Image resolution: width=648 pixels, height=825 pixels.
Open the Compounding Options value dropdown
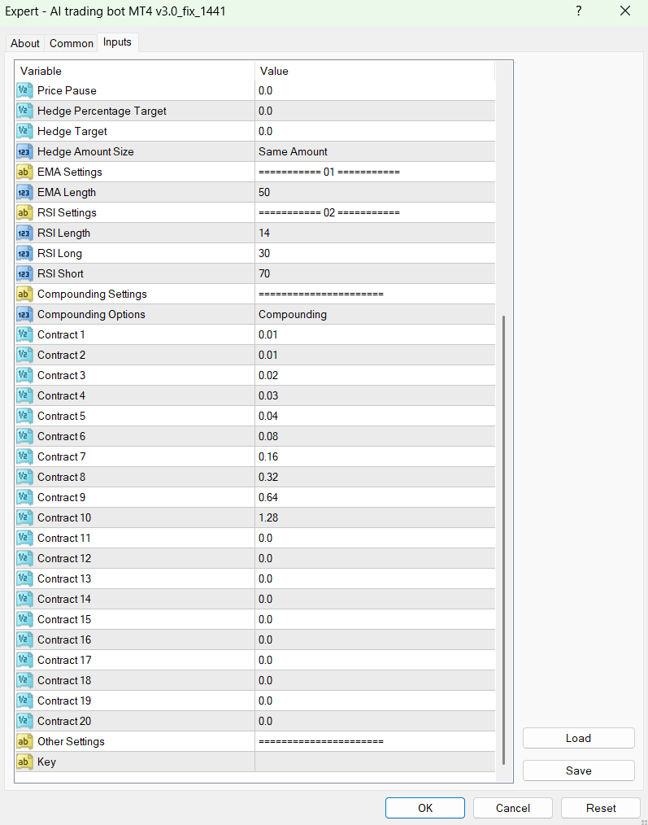point(375,314)
